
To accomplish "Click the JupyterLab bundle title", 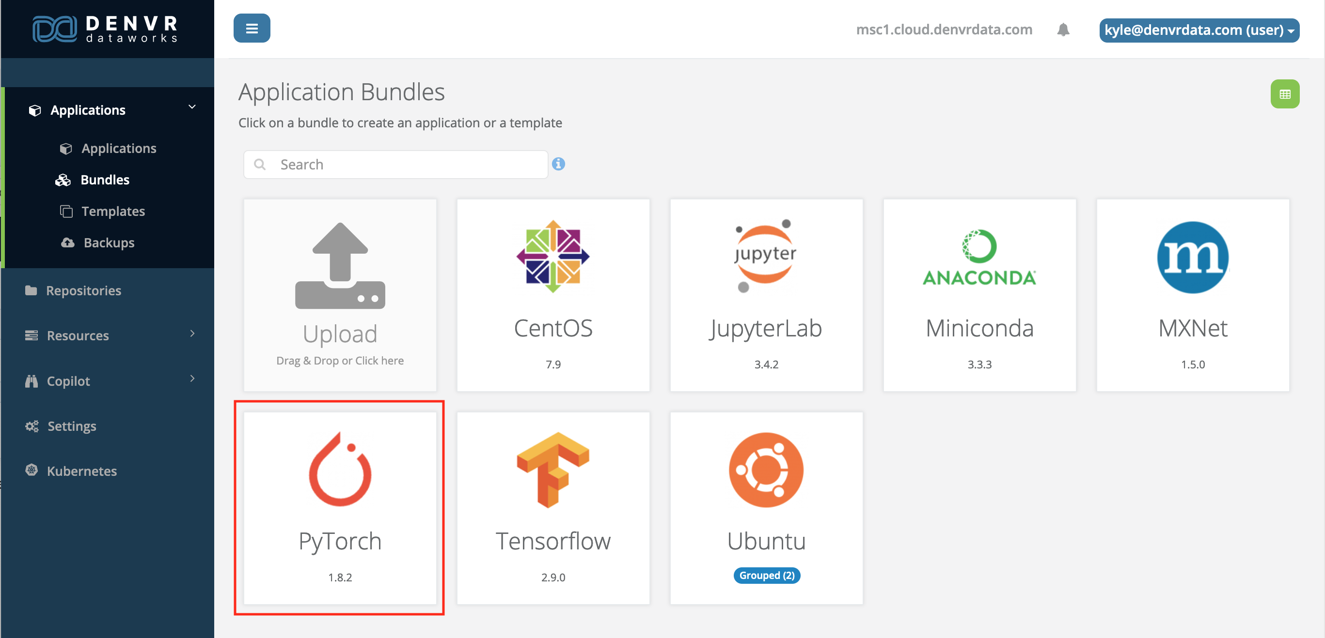I will tap(766, 329).
